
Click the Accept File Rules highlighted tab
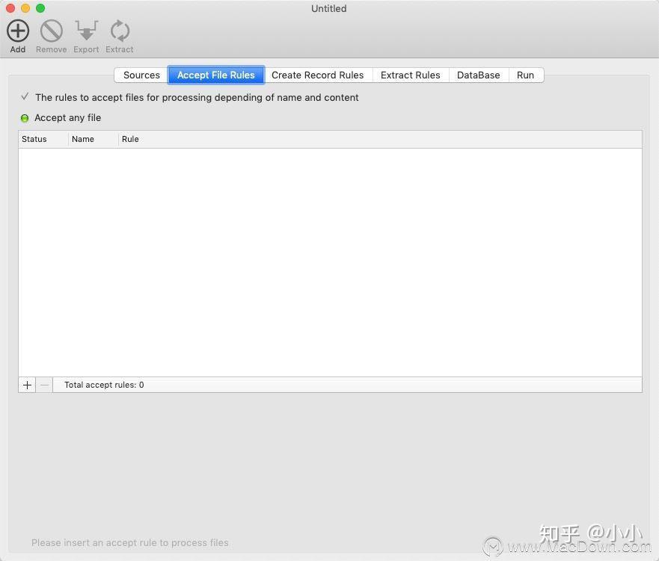coord(215,75)
